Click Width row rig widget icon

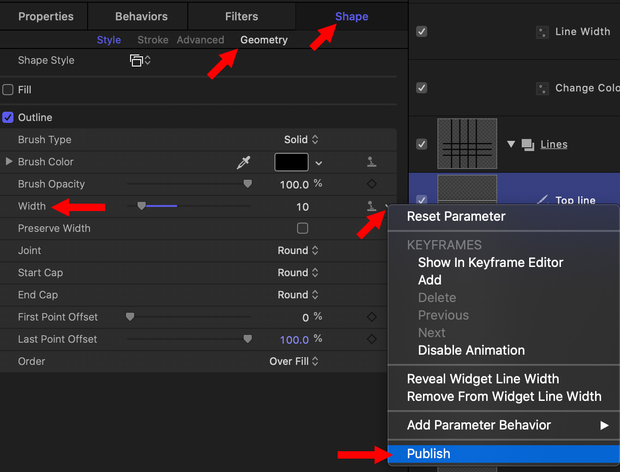coord(371,206)
